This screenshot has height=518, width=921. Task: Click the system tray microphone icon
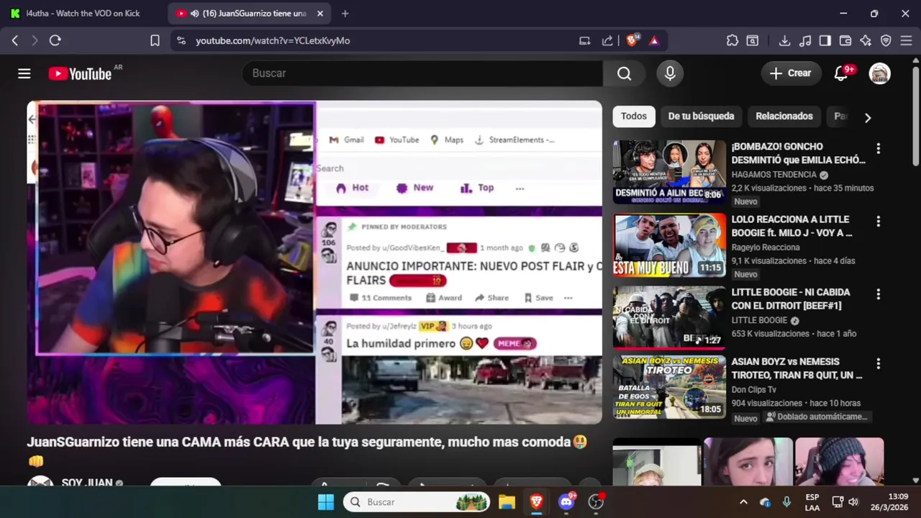point(786,502)
